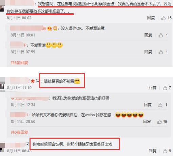Click 回复 on the 20:50 reply
Viewport: 173px width, 156px height.
pyautogui.click(x=147, y=122)
